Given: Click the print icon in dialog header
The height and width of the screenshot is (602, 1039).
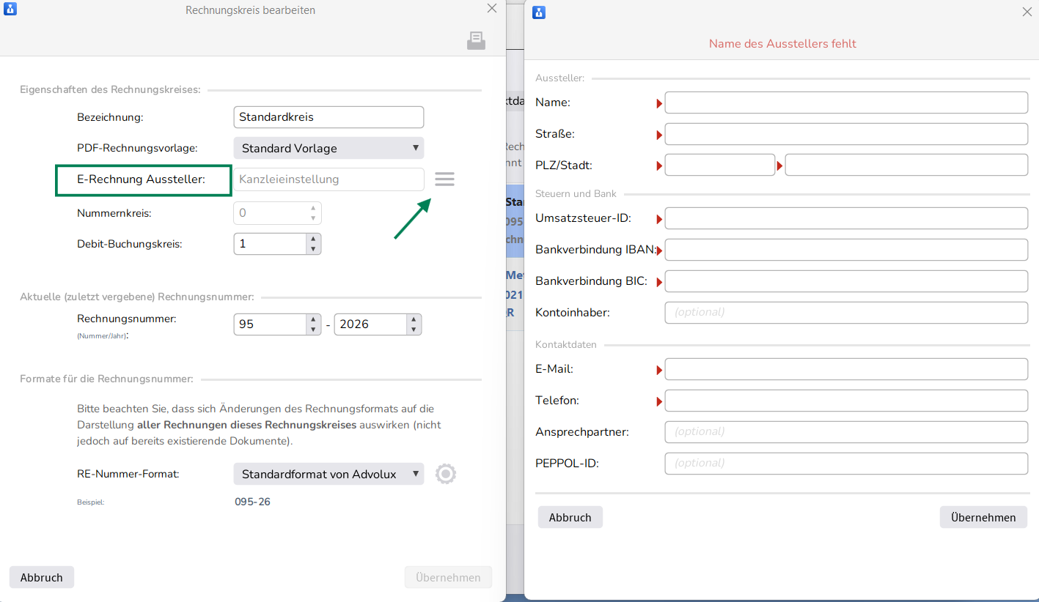Looking at the screenshot, I should 476,41.
